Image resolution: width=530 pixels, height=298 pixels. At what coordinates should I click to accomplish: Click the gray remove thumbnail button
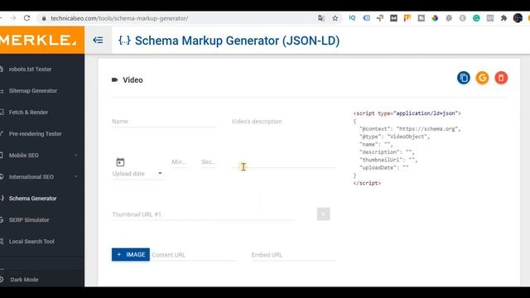[x=324, y=214]
